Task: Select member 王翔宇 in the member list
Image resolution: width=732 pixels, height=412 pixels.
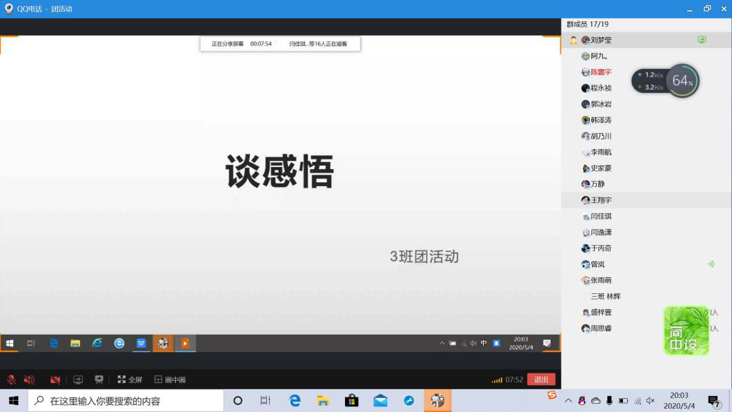Action: [600, 200]
